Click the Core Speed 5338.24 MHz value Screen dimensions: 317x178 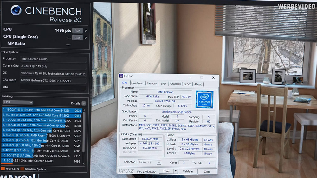150,139
